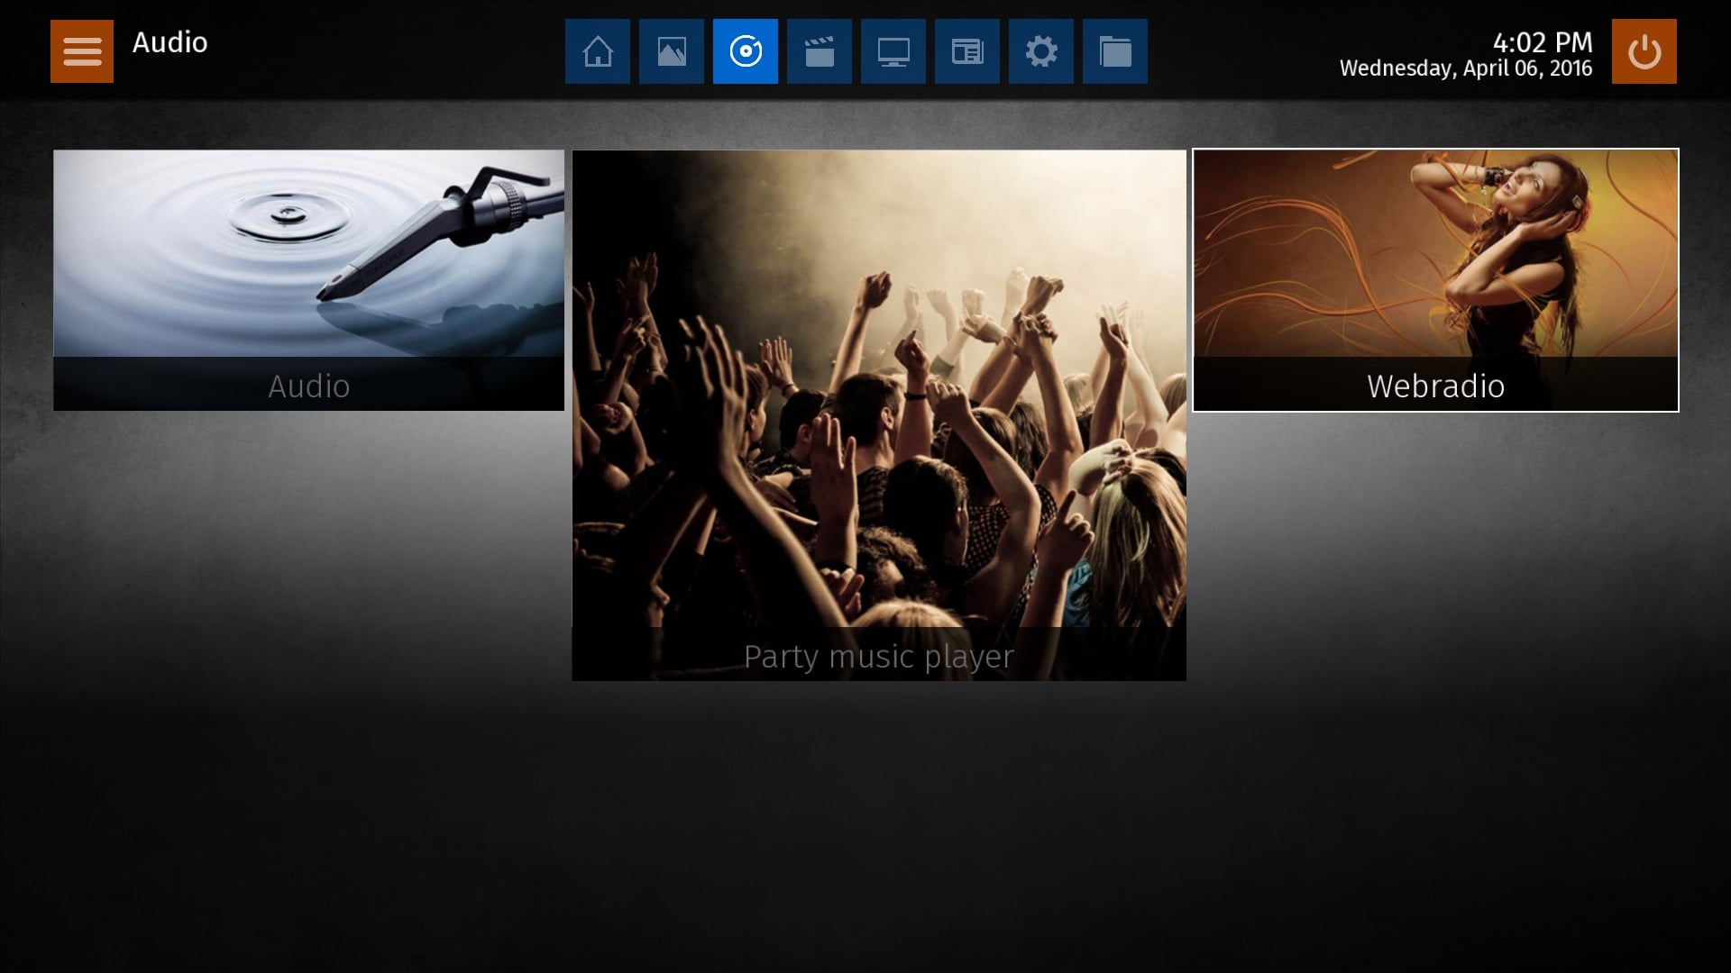
Task: Open the news/magazine section icon
Action: (x=966, y=51)
